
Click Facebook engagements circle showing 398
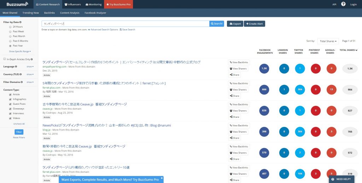pos(264,132)
